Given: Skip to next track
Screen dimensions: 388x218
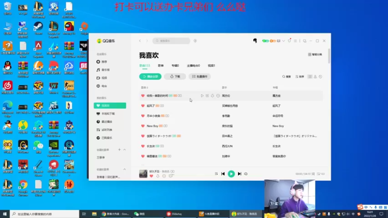Looking at the screenshot, I should pyautogui.click(x=239, y=174).
